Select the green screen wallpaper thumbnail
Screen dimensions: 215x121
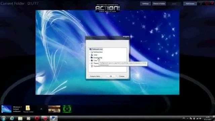pyautogui.click(x=67, y=109)
